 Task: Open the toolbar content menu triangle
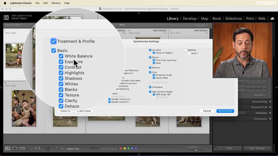(x=209, y=149)
